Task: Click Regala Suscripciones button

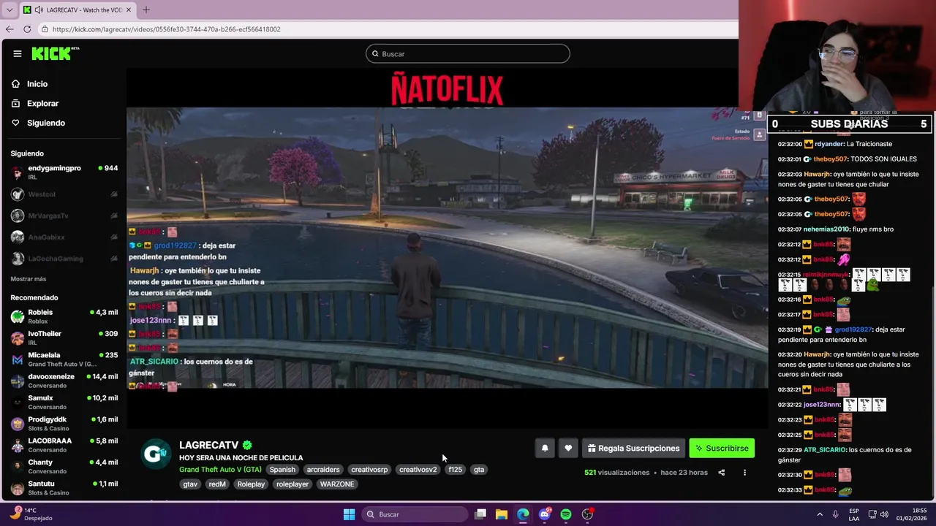Action: coord(634,449)
